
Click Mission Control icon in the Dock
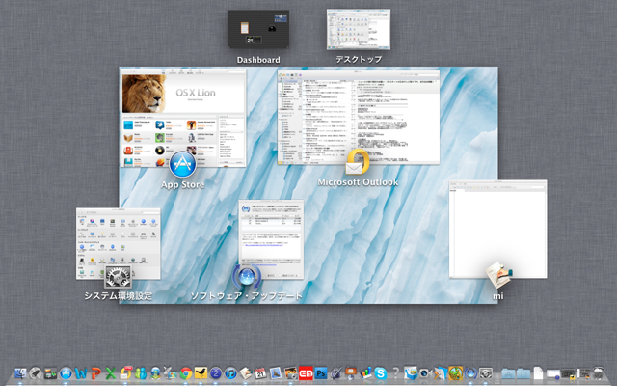(50, 373)
